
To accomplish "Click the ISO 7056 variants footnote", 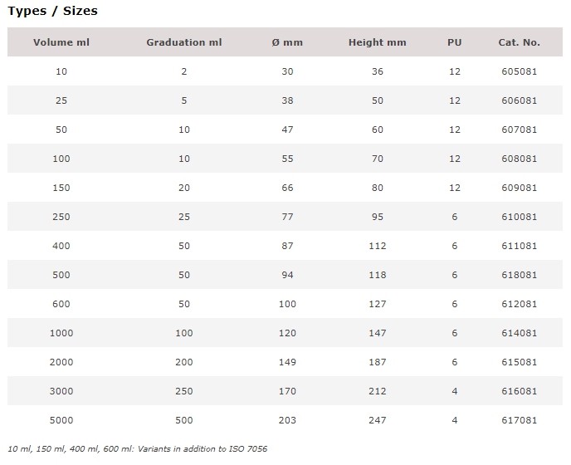I will [137, 449].
